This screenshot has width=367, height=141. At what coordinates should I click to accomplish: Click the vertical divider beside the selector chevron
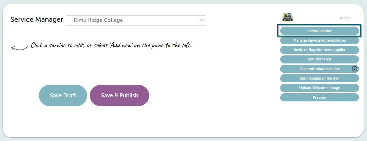tap(198, 20)
